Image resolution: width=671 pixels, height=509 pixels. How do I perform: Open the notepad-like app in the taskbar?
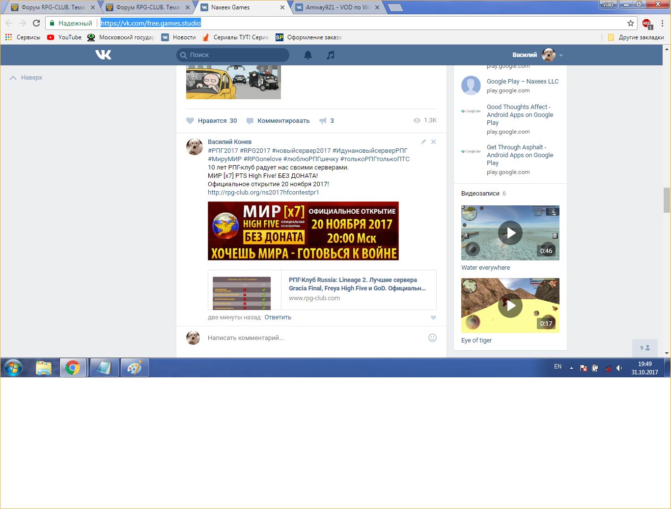104,368
